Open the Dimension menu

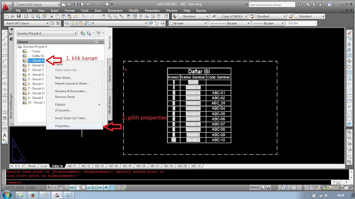coord(115,11)
